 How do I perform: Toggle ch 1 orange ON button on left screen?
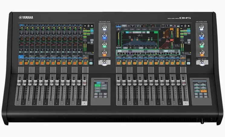click(21, 63)
